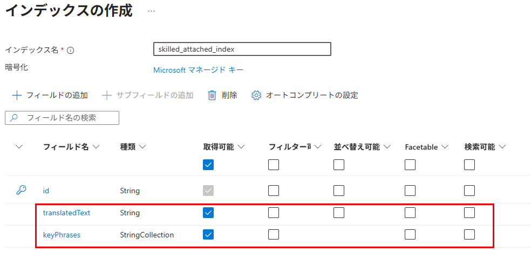Click the sort arrow next to フィールド名
531x260 pixels.
click(x=97, y=147)
